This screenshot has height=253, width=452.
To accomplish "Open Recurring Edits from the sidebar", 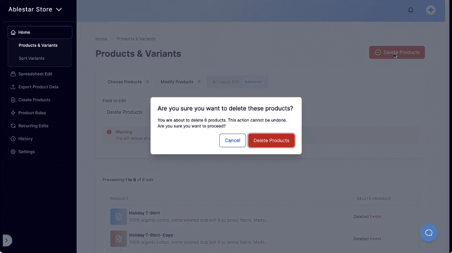I will (x=13, y=126).
